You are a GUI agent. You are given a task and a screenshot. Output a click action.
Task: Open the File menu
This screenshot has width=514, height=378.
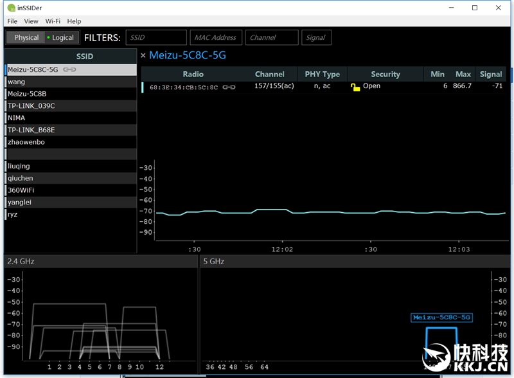[x=12, y=21]
